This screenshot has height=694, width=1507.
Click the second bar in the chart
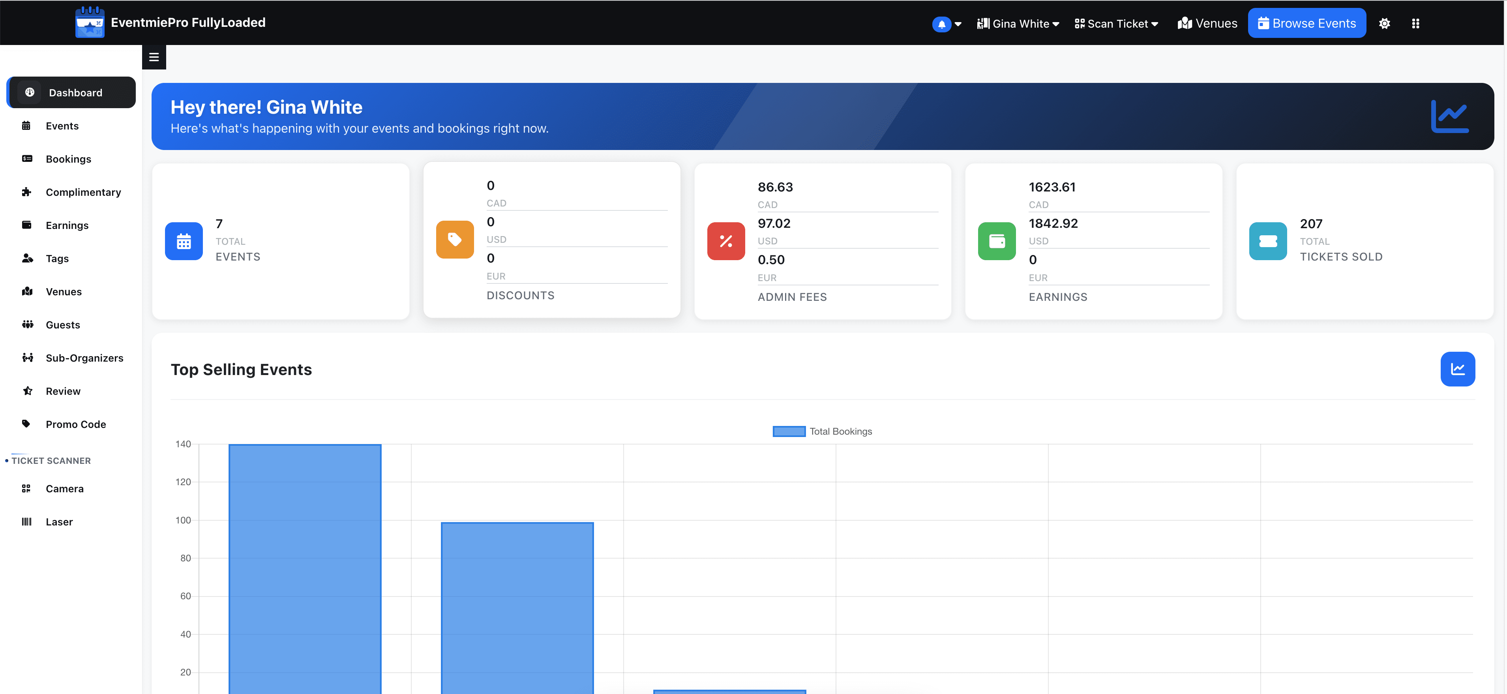point(517,608)
